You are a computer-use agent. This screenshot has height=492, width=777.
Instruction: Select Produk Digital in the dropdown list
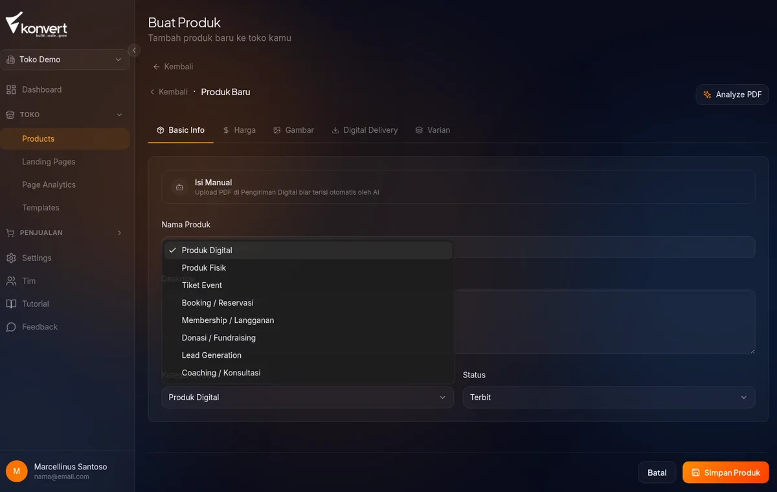(x=308, y=250)
